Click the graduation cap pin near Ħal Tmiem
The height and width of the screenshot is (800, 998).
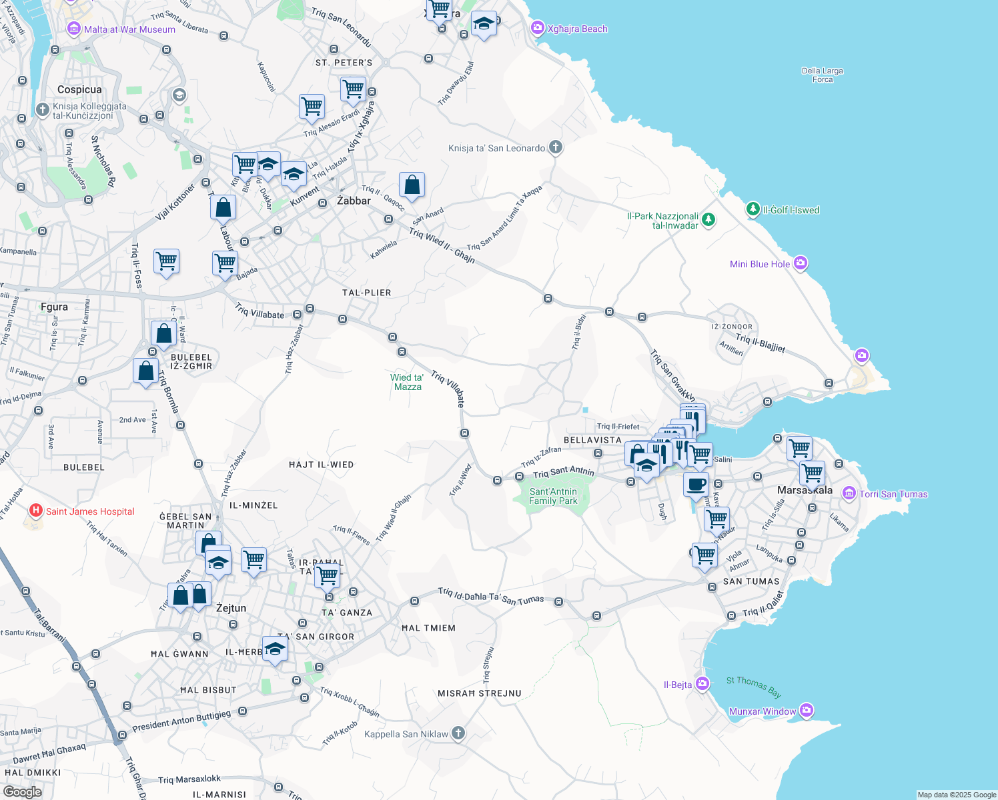point(275,649)
